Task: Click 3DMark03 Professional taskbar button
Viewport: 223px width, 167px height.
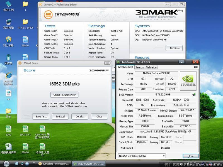Action: coord(54,164)
